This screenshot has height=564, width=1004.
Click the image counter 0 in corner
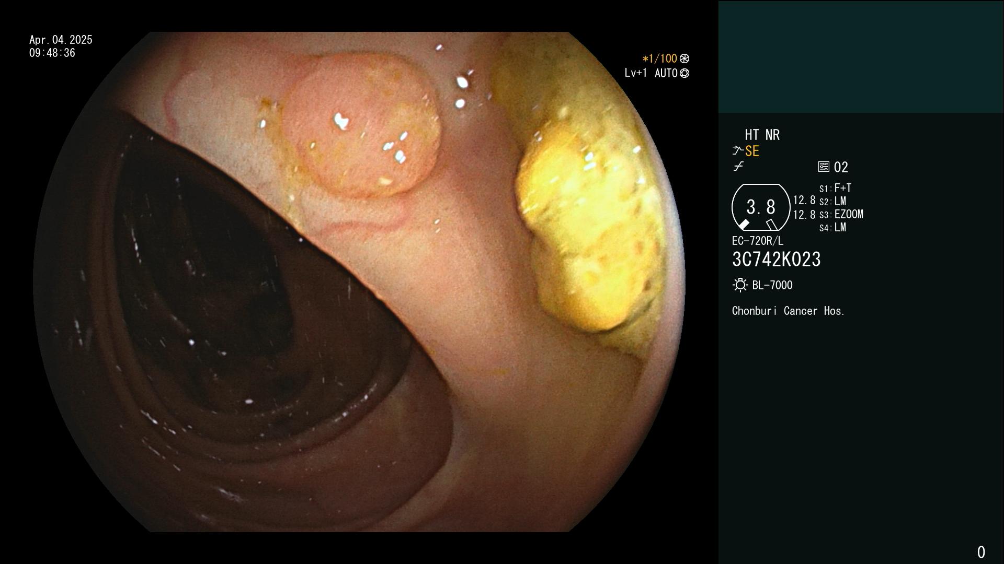pyautogui.click(x=981, y=552)
